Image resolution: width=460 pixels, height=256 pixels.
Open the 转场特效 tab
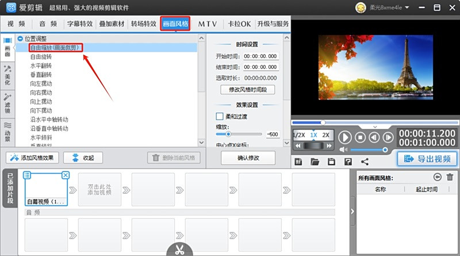143,24
